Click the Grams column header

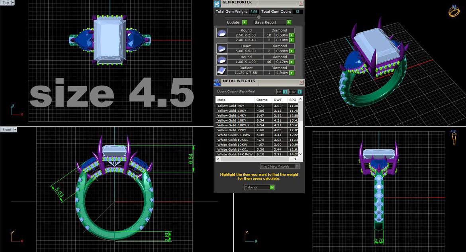263,100
